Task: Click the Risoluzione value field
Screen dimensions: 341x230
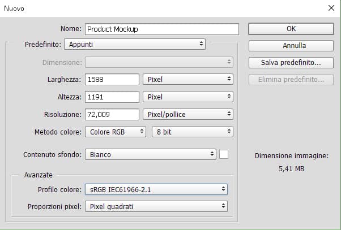Action: [x=112, y=114]
